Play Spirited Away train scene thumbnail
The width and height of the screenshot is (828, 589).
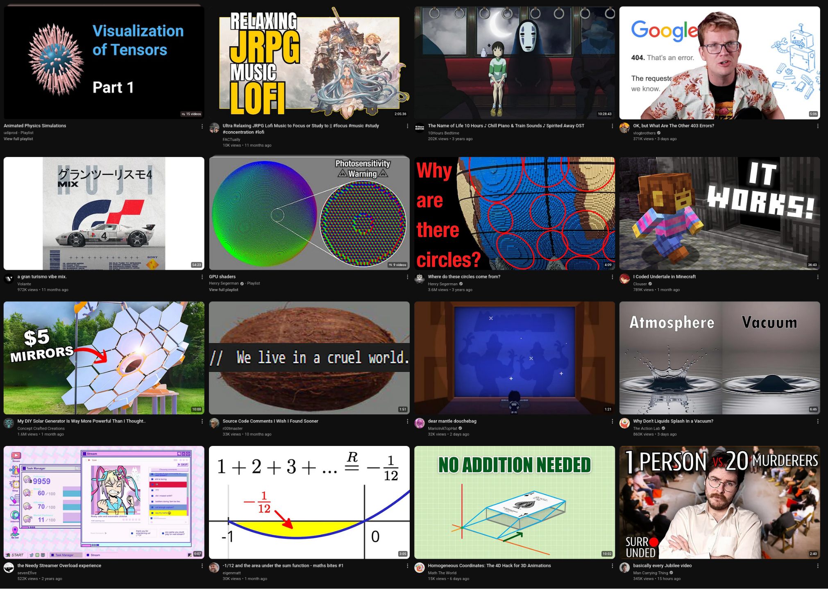pos(515,62)
